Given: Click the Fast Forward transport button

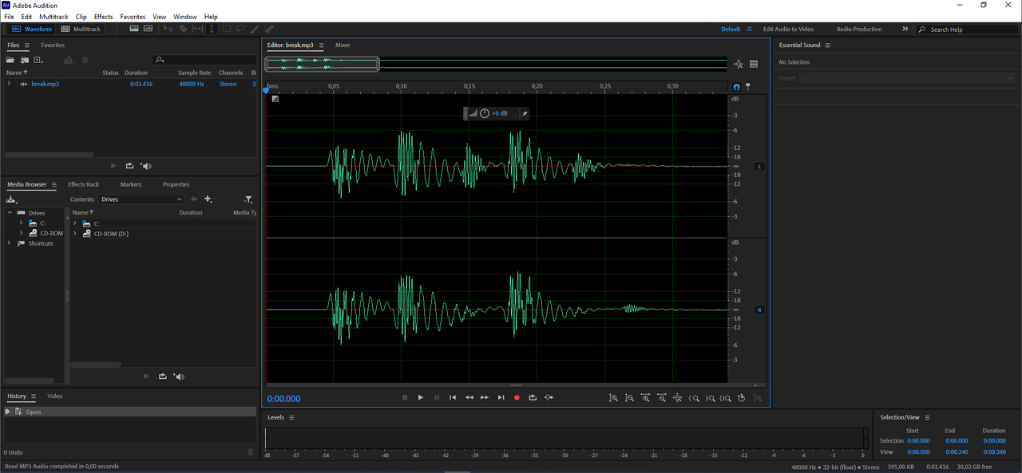Looking at the screenshot, I should click(x=485, y=397).
